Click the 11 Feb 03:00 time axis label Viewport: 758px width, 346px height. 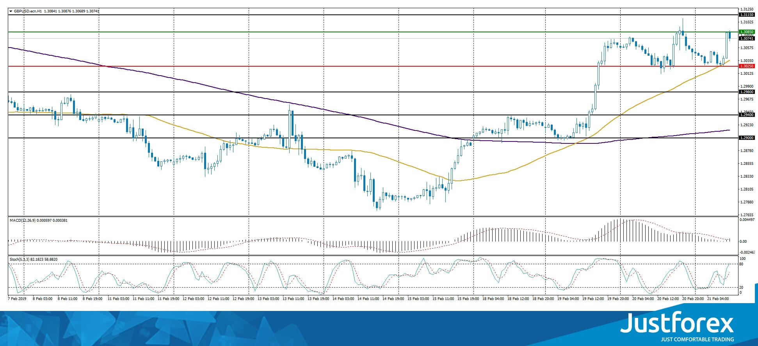(x=118, y=299)
